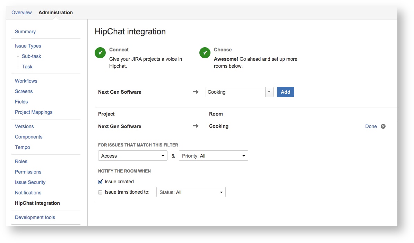Image resolution: width=414 pixels, height=243 pixels.
Task: Open Workflows in the sidebar
Action: 26,81
